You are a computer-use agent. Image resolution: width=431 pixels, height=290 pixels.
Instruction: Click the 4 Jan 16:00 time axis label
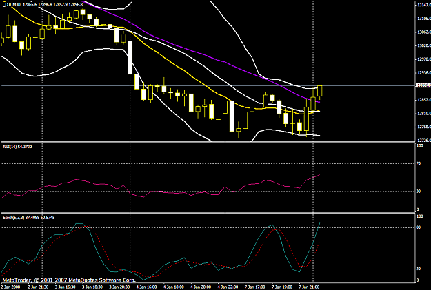[146, 287]
